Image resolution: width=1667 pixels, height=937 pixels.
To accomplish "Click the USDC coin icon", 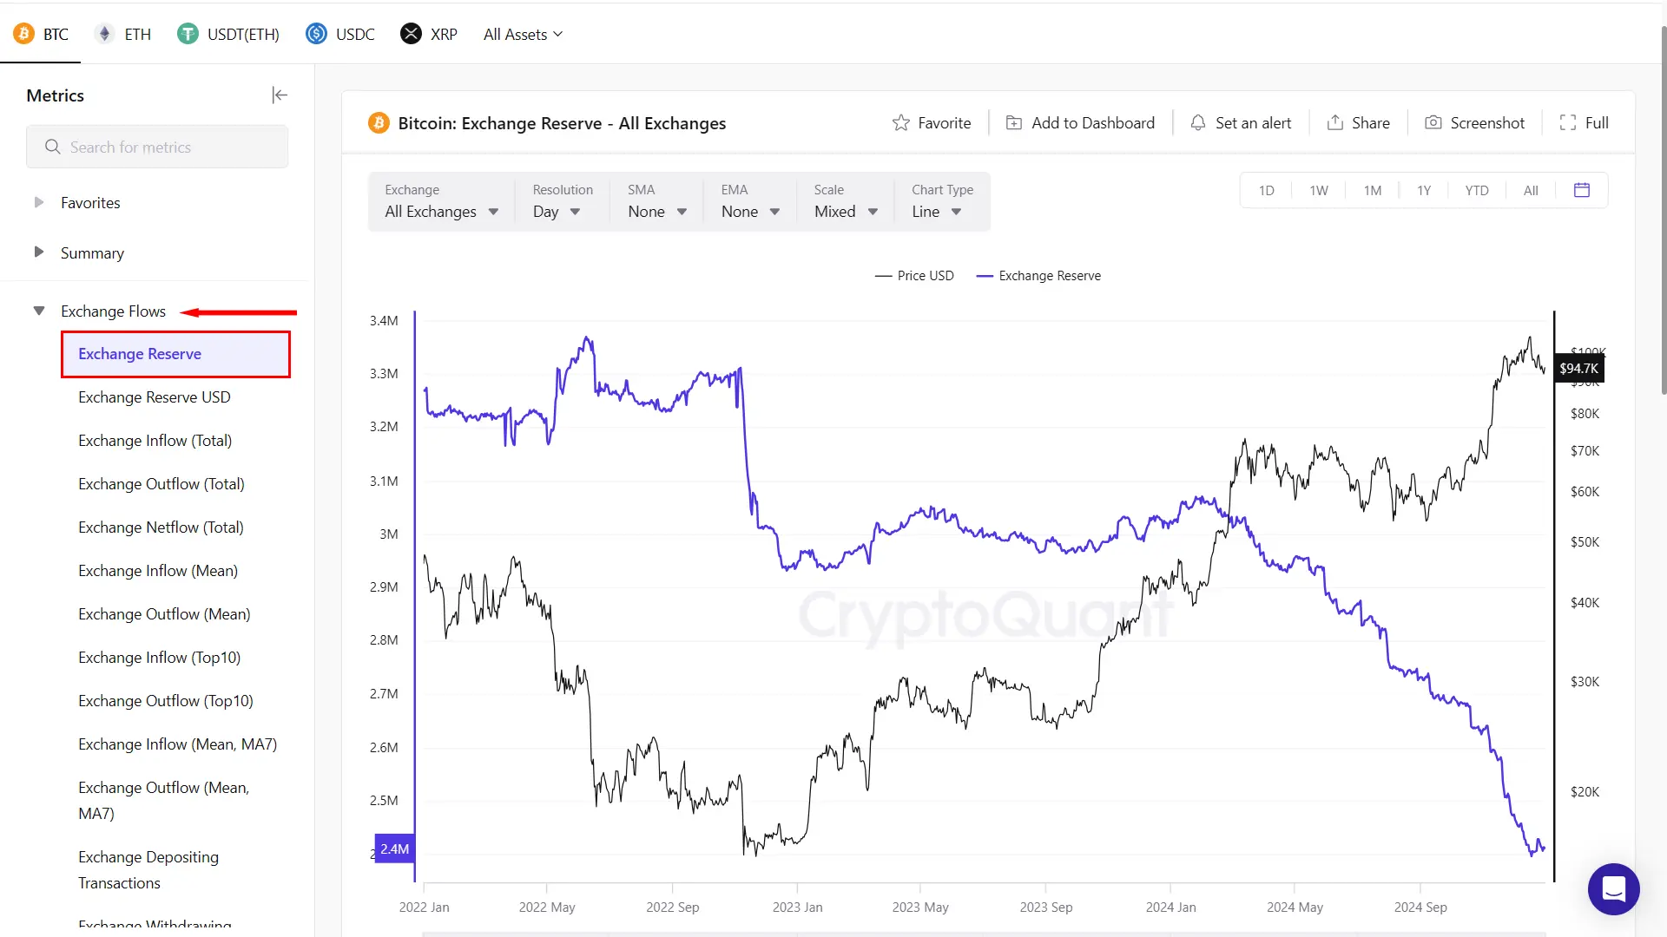I will tap(316, 34).
